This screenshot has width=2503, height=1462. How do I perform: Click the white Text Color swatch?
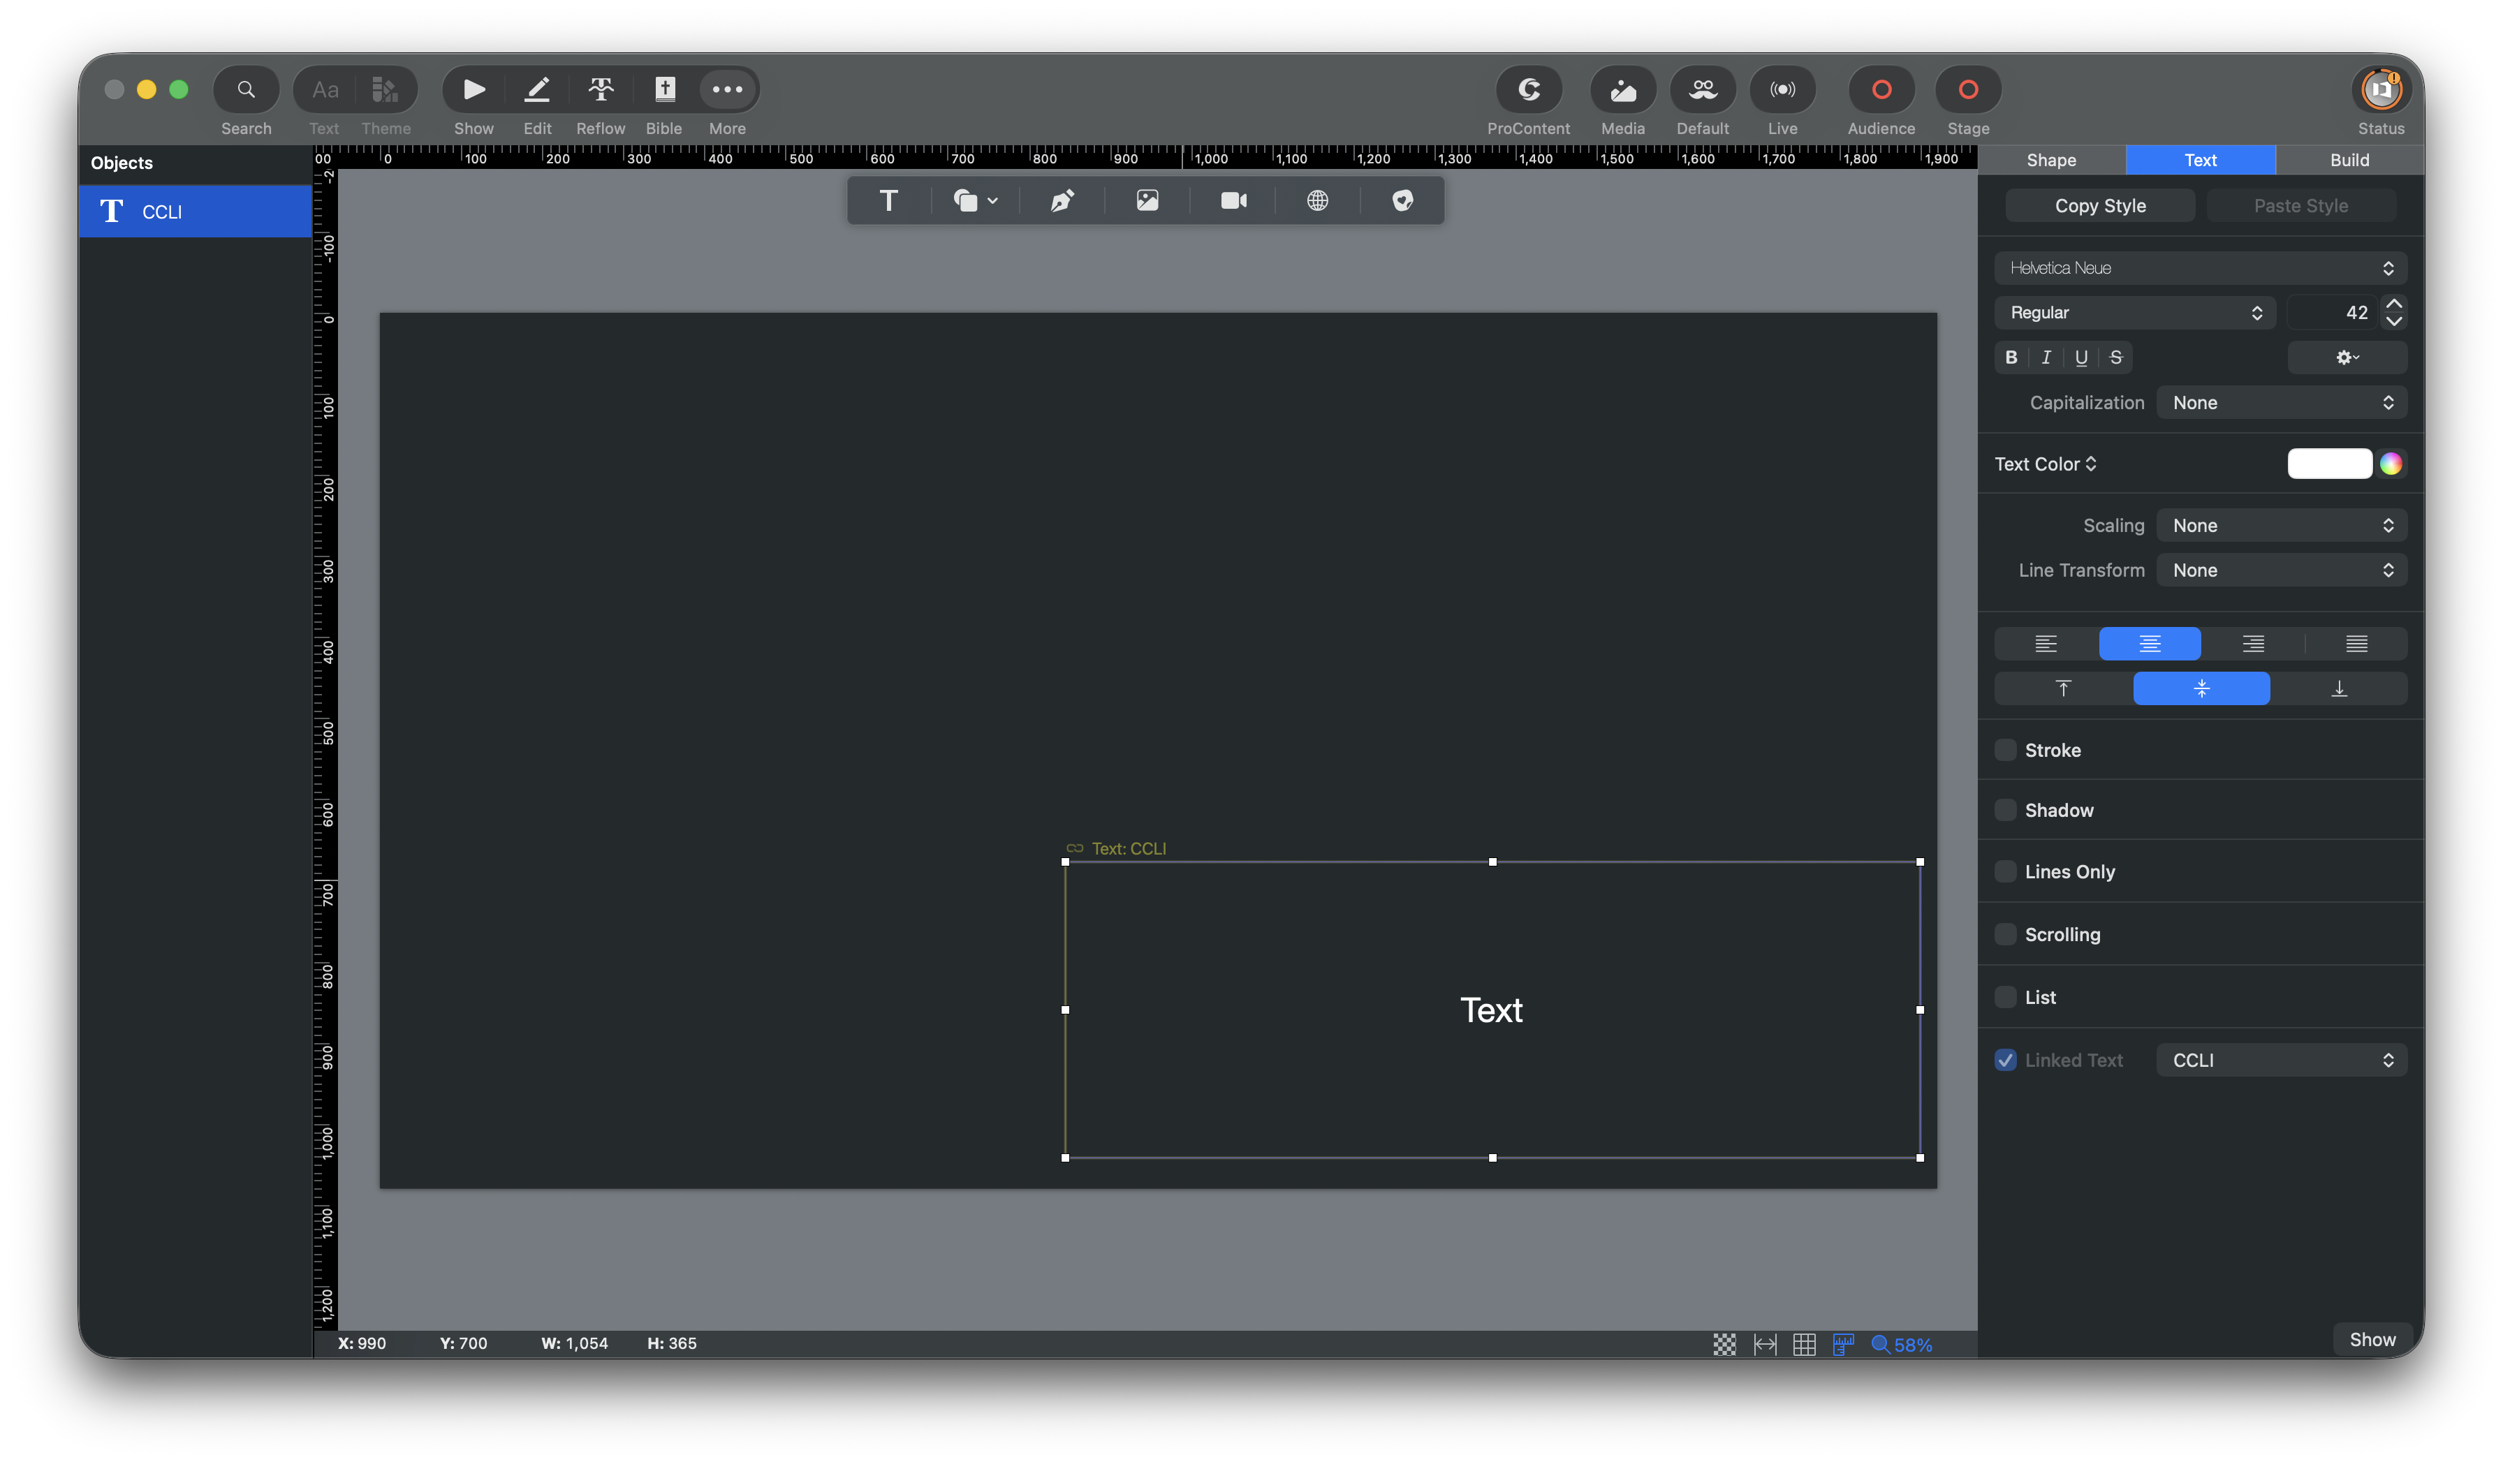[x=2329, y=464]
